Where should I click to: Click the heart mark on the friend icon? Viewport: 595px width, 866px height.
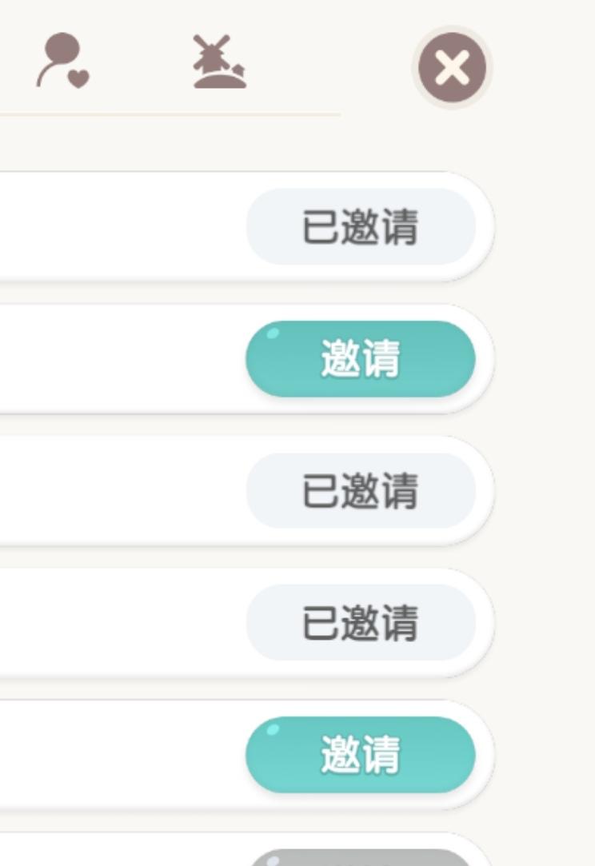(78, 78)
